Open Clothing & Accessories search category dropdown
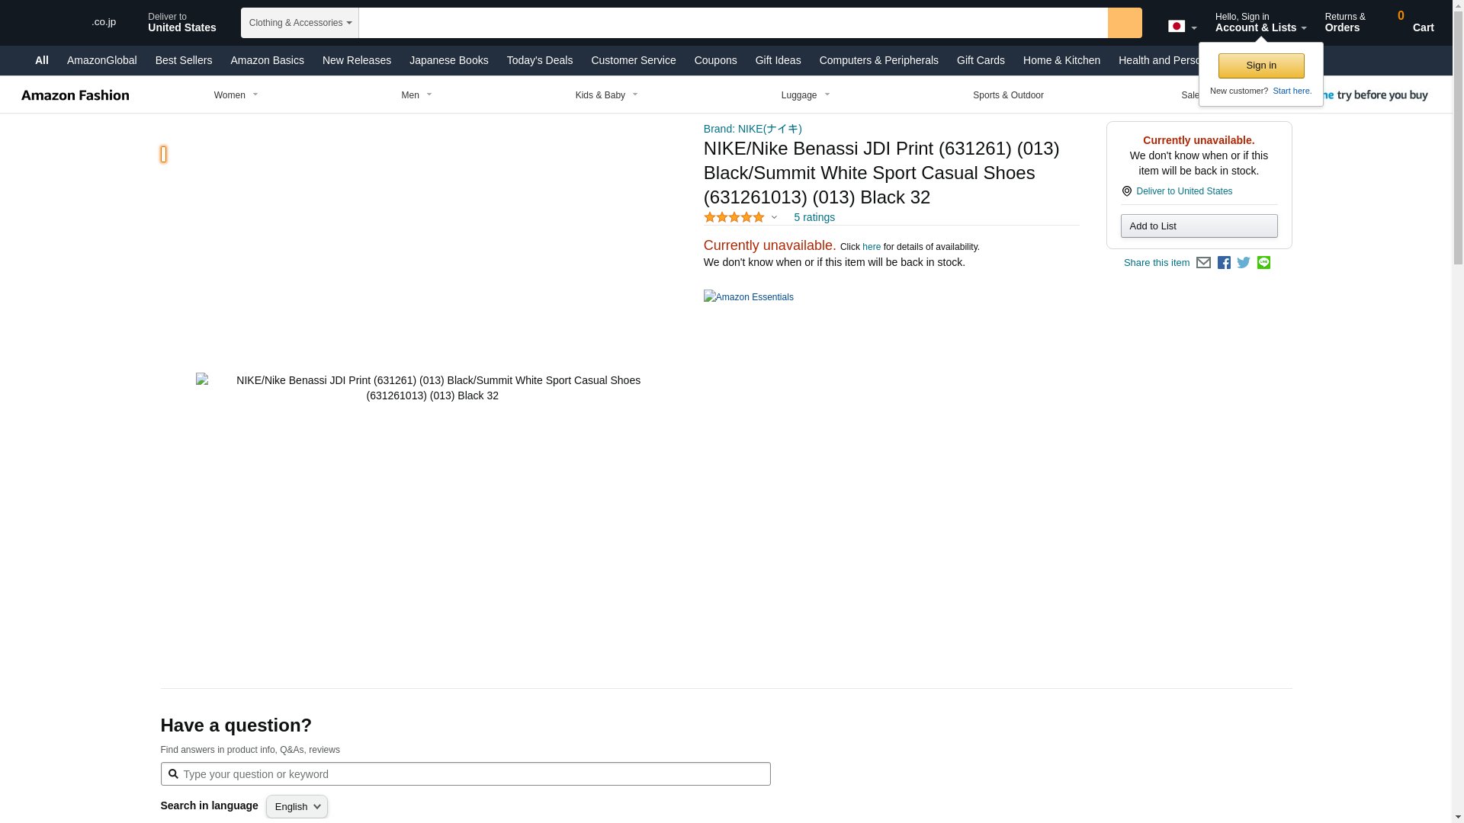1464x823 pixels. tap(300, 23)
